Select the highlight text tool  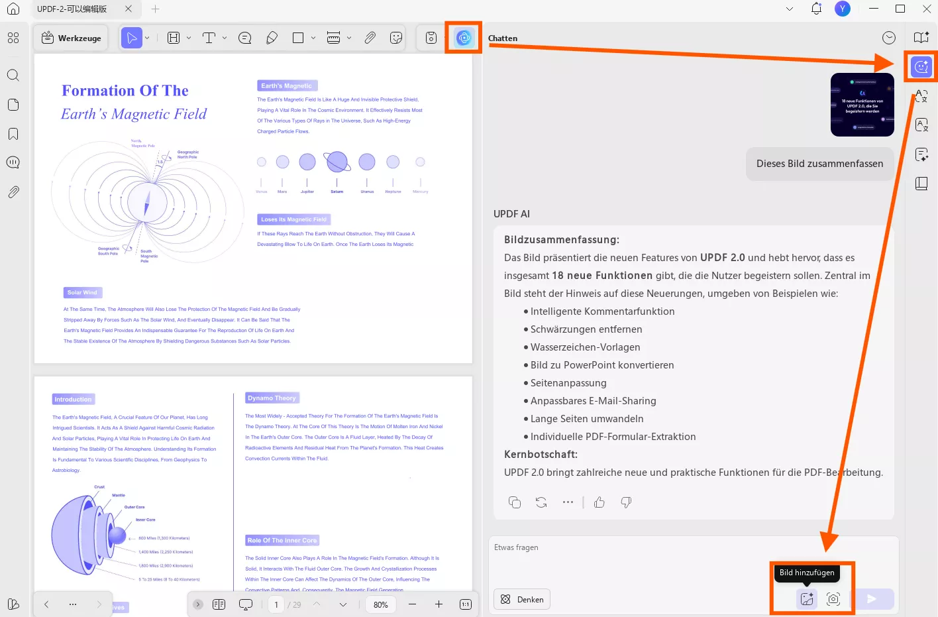[174, 38]
